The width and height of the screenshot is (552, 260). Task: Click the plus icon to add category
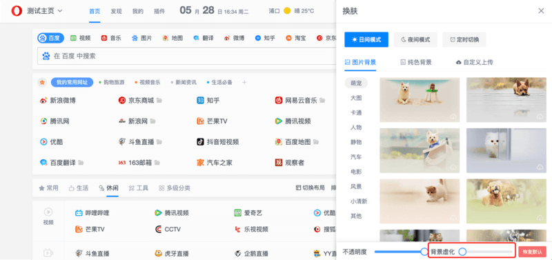(244, 82)
